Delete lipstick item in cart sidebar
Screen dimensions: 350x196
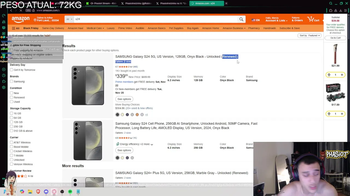pyautogui.click(x=329, y=75)
